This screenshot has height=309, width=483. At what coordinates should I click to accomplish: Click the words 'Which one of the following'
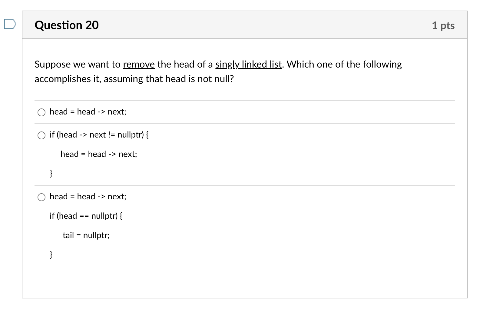click(344, 64)
